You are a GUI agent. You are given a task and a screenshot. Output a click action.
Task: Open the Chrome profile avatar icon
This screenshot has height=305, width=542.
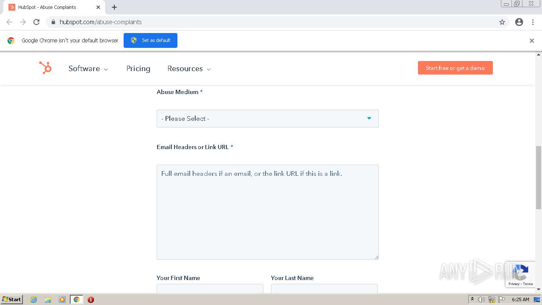pos(519,22)
